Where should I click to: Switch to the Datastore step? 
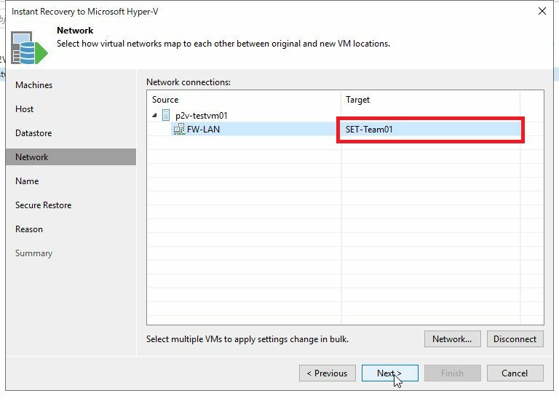pos(33,133)
